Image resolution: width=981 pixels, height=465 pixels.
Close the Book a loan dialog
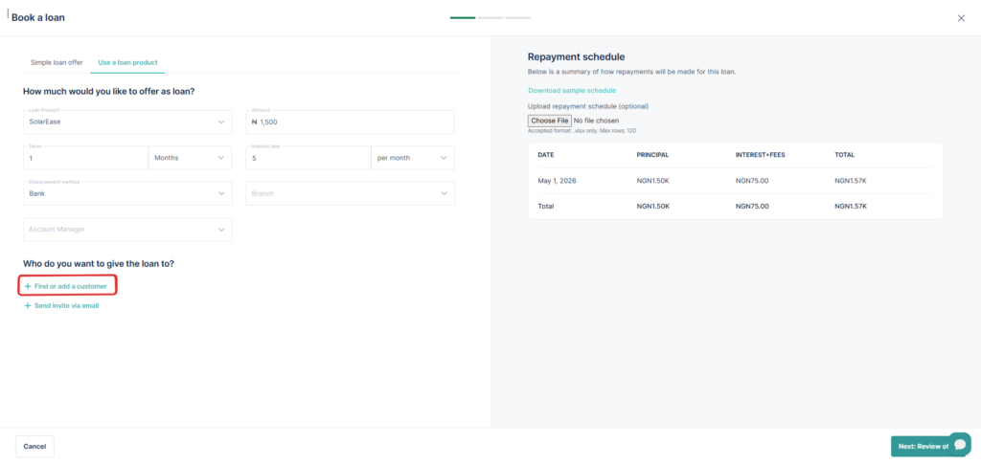[961, 18]
